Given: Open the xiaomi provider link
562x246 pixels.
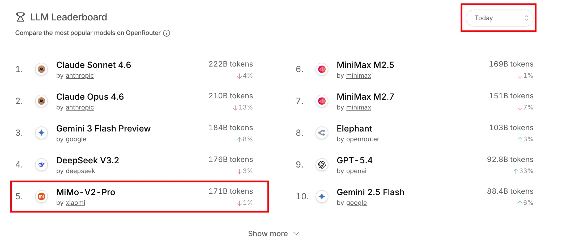Looking at the screenshot, I should (75, 203).
